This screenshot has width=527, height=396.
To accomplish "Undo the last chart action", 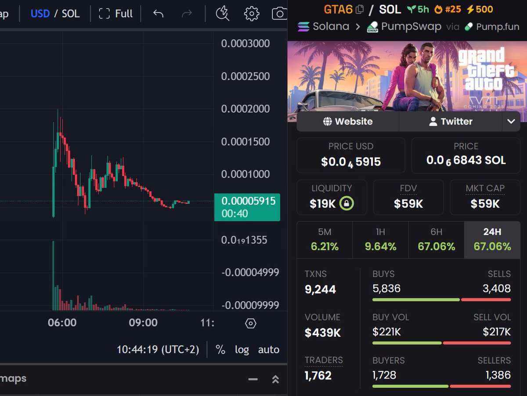I will 158,14.
